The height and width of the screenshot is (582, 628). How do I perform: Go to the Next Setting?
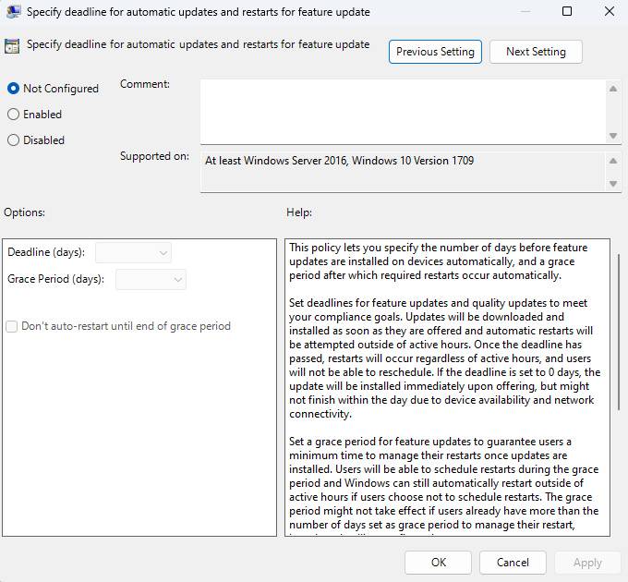(x=536, y=52)
